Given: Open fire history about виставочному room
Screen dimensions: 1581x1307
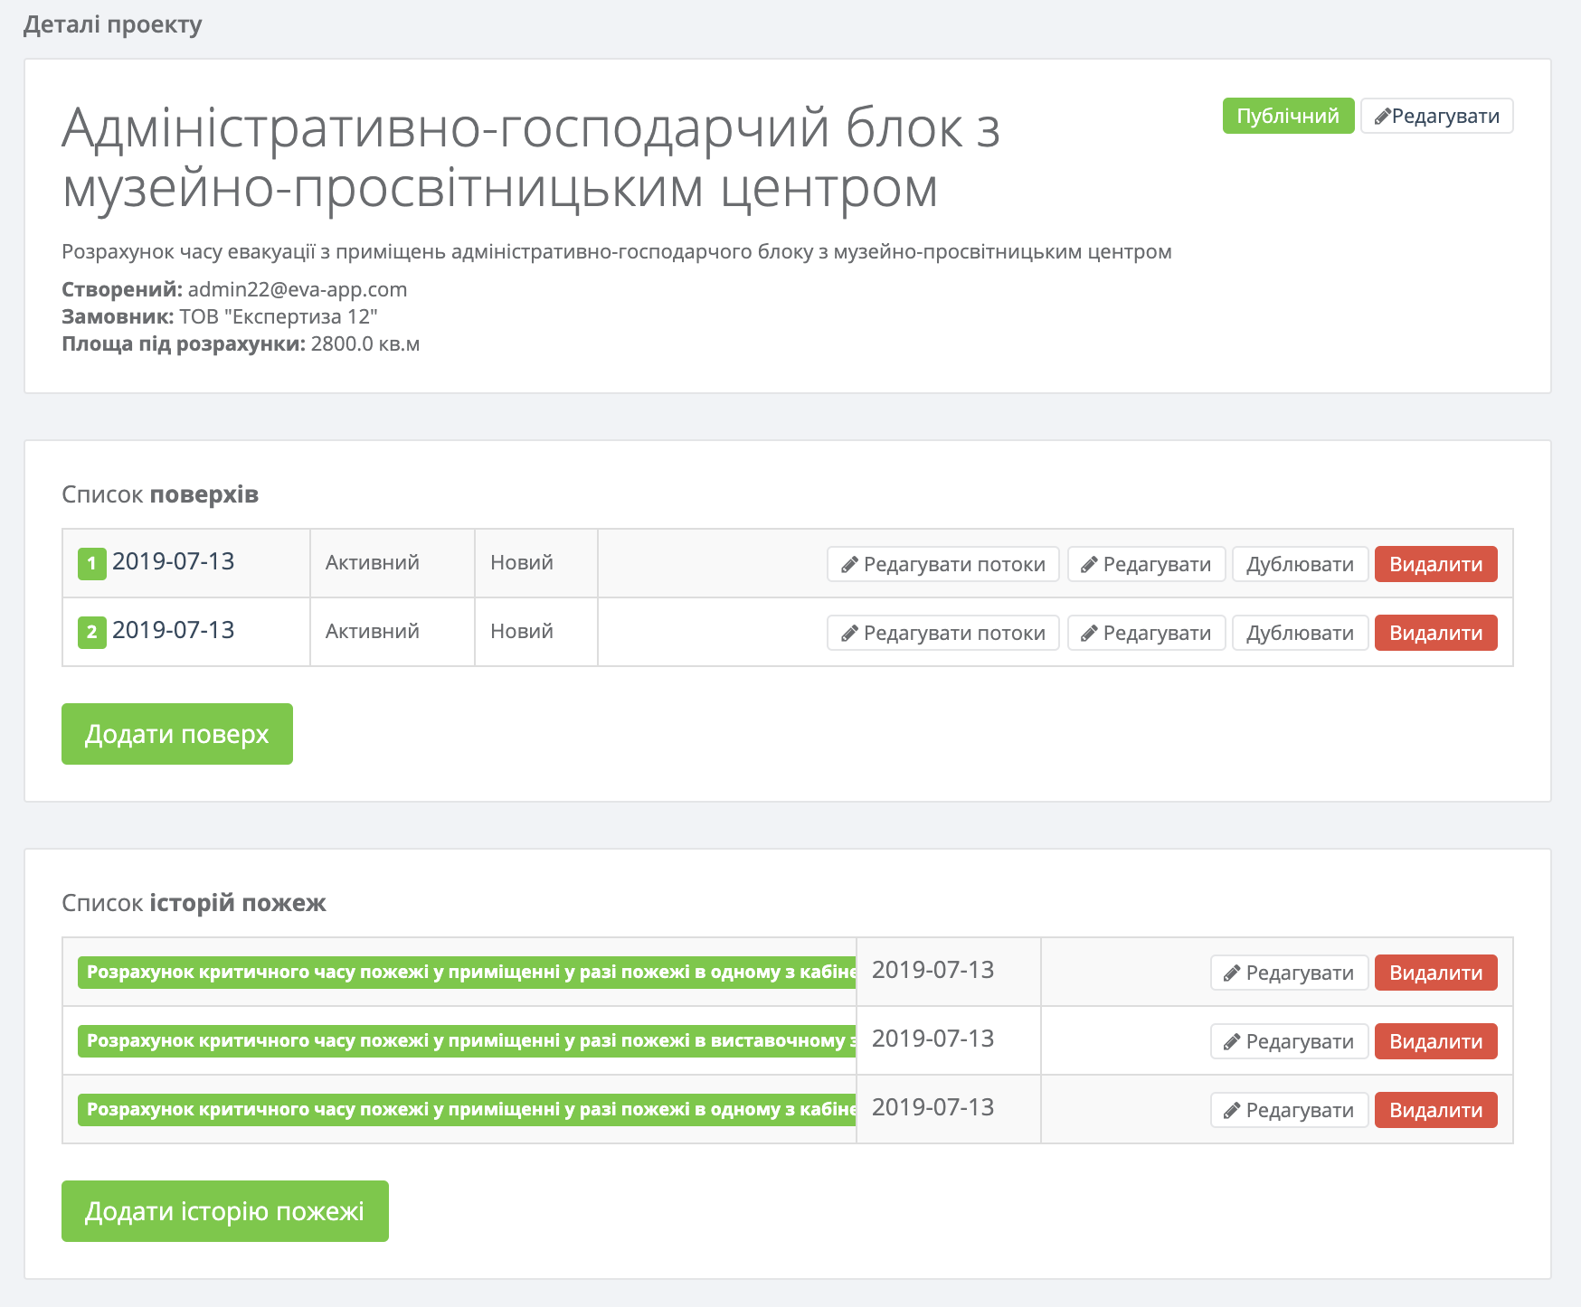Looking at the screenshot, I should tap(467, 1040).
